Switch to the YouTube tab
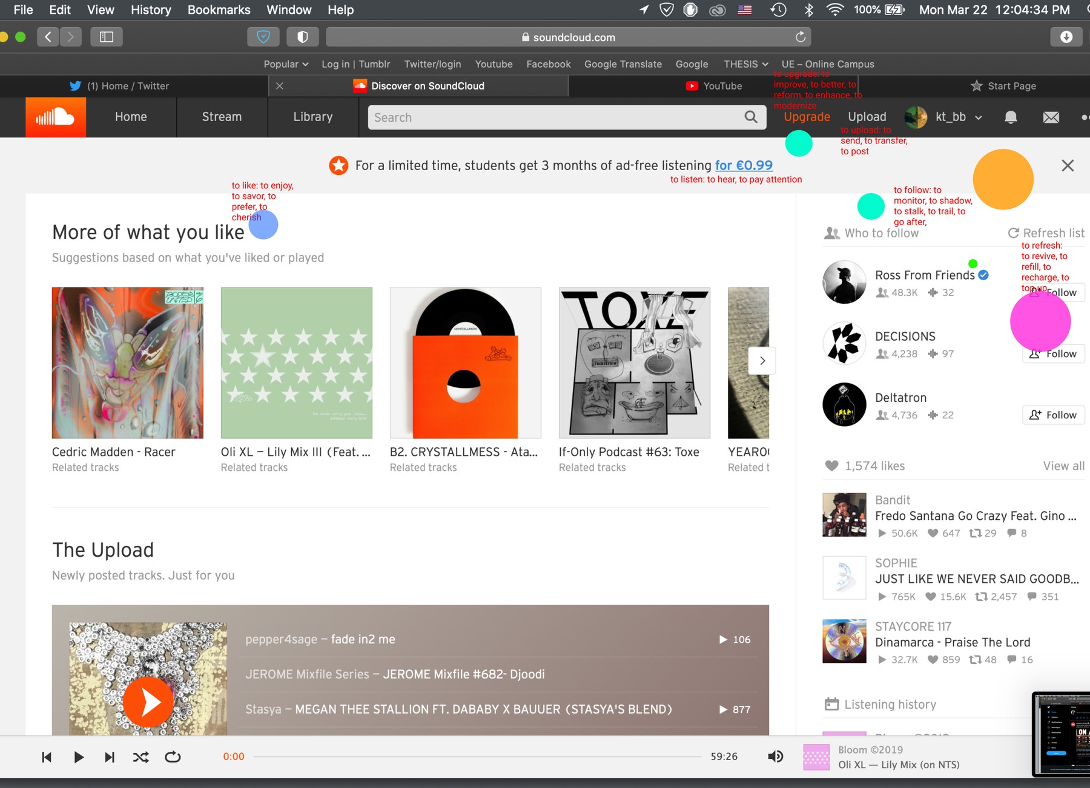 713,86
